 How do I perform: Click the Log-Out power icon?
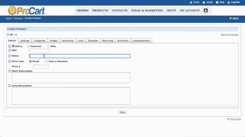(229, 3)
